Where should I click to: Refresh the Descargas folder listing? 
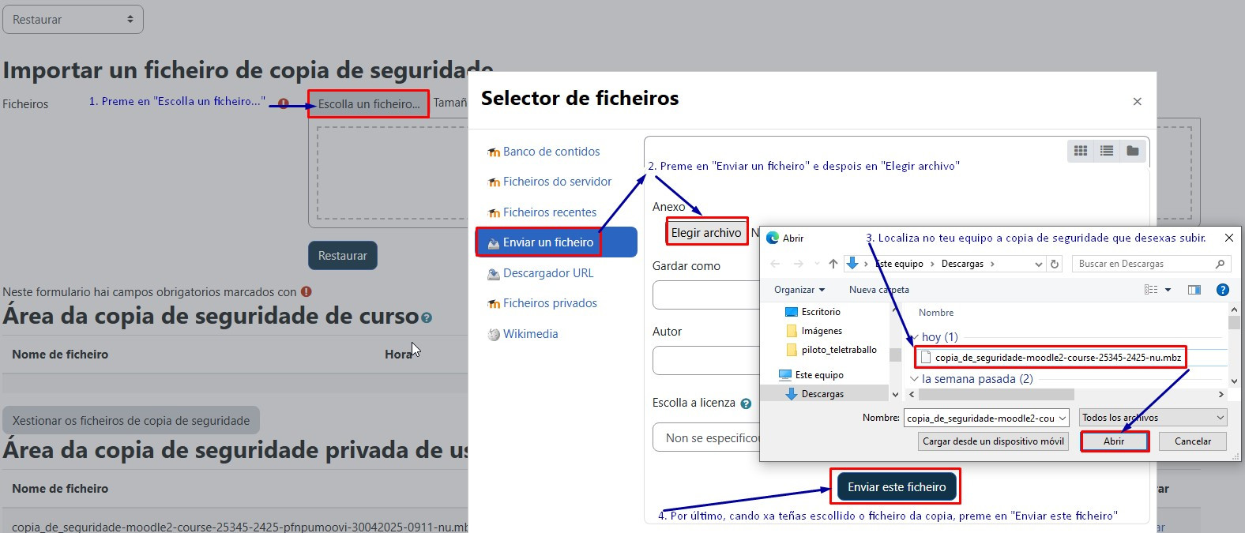tap(1055, 264)
